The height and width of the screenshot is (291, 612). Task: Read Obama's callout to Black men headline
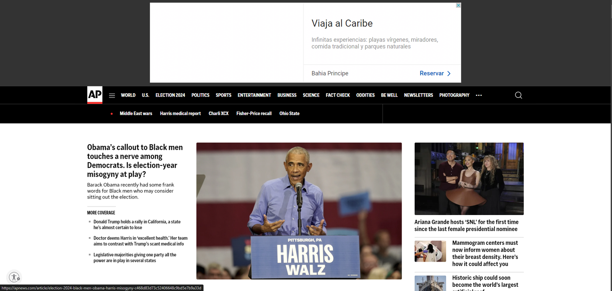[x=135, y=160]
